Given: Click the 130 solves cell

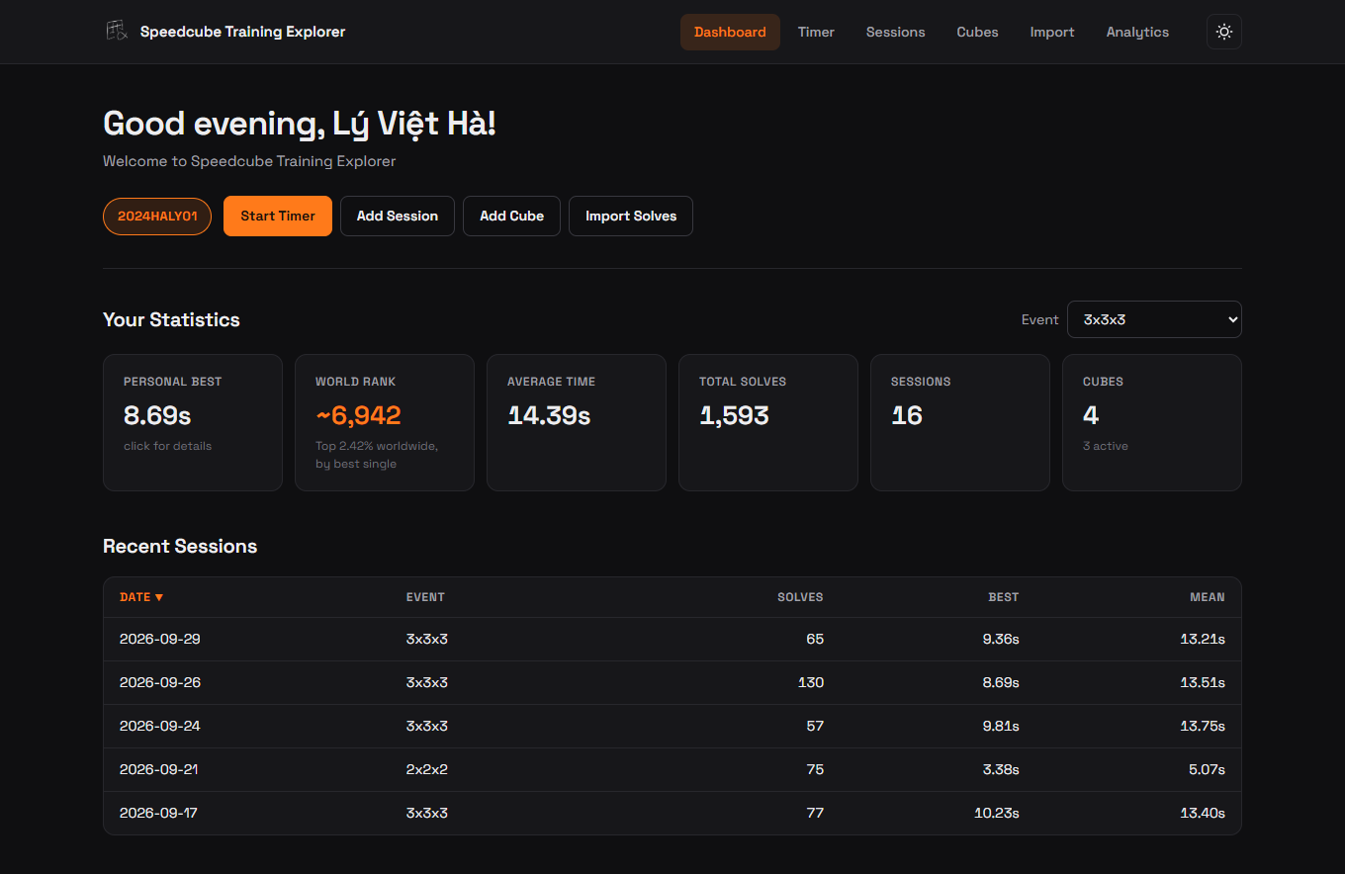Looking at the screenshot, I should point(811,682).
